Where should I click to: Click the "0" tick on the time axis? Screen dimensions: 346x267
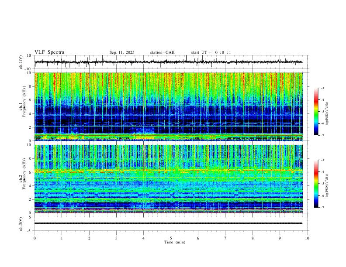[x=35, y=238]
